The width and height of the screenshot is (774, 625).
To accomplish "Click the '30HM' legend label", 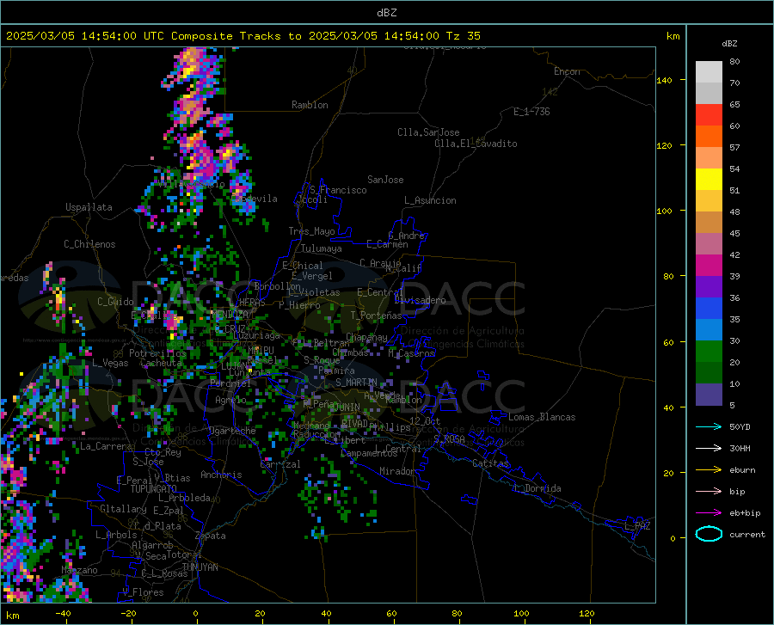I will 740,449.
